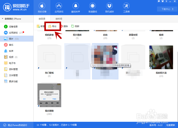Screen dimensions: 178x128
Task: Open the 屏幕快照 (2) album
Action: tap(133, 35)
